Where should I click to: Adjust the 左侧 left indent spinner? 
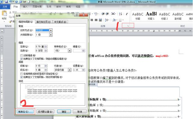click(x=46, y=46)
